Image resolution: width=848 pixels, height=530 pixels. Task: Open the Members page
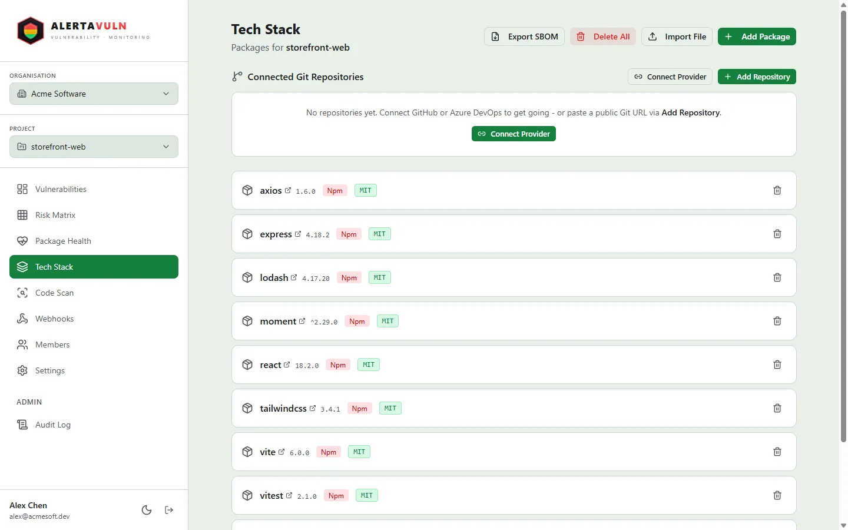(x=94, y=344)
